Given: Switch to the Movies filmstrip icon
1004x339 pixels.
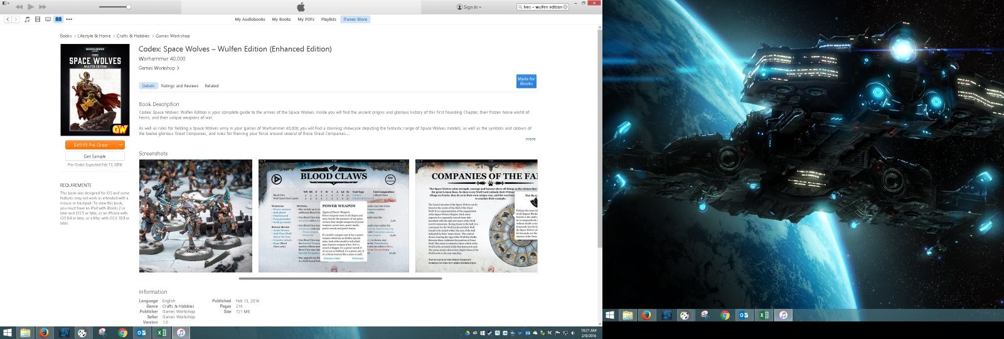Looking at the screenshot, I should tap(38, 19).
